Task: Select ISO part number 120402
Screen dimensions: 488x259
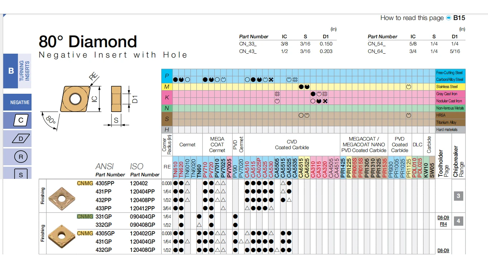Action: coord(138,183)
